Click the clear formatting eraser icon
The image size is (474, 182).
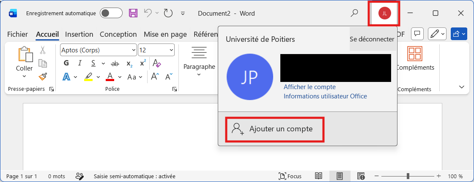(157, 63)
